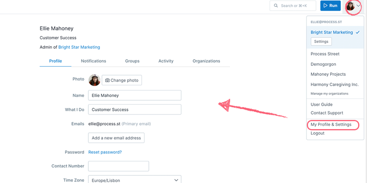This screenshot has height=183, width=367.
Task: Click the chevron next to avatar
Action: [358, 6]
